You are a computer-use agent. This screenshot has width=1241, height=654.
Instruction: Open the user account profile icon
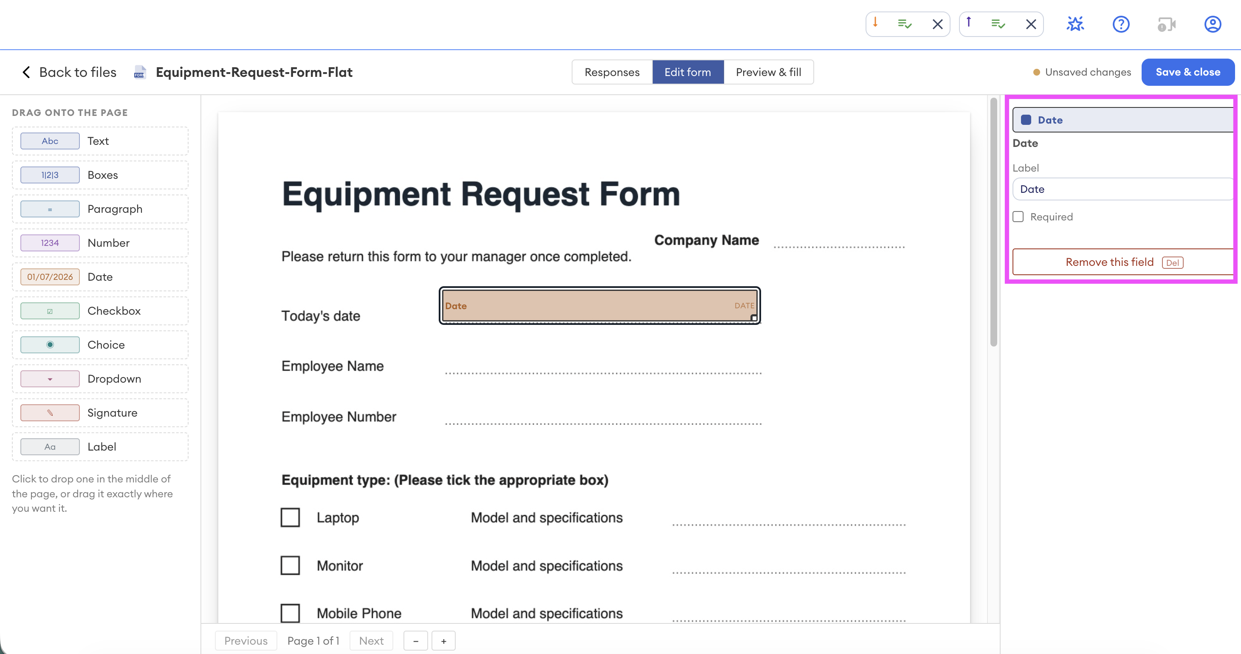point(1213,24)
